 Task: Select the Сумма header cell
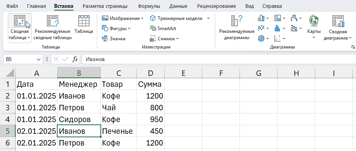[151, 84]
